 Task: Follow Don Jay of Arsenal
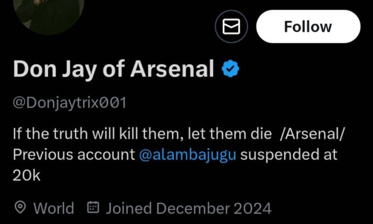308,26
